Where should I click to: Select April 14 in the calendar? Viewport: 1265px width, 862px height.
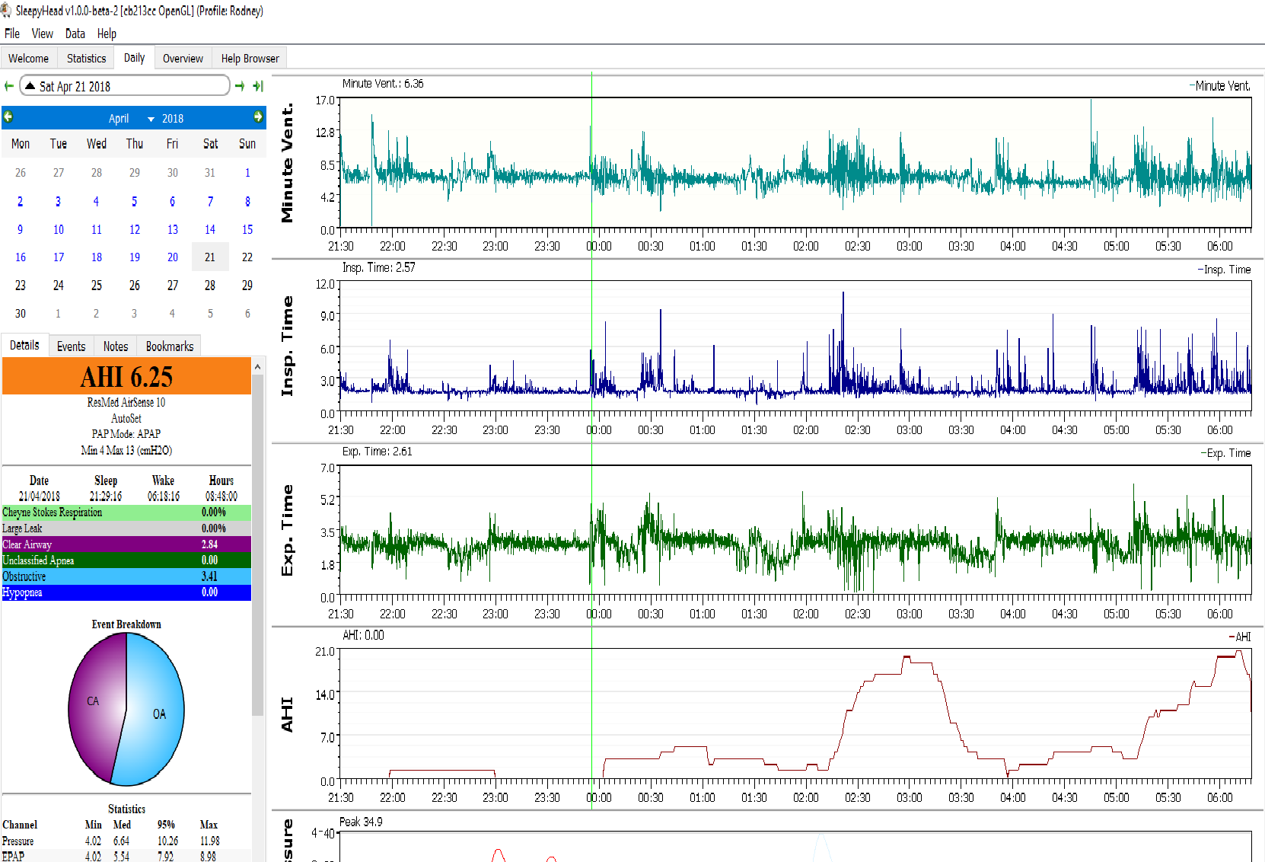click(x=210, y=229)
